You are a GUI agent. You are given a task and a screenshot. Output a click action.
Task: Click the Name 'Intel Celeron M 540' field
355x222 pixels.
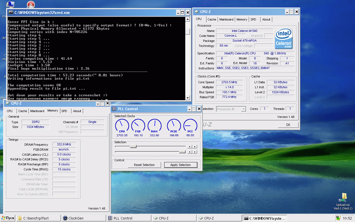coord(245,31)
